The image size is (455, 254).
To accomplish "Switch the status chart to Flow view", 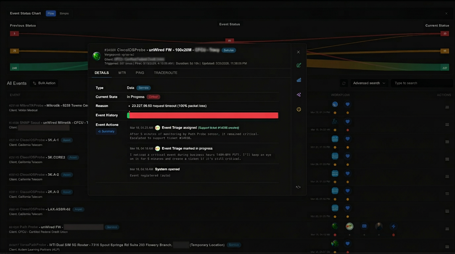I will click(51, 14).
